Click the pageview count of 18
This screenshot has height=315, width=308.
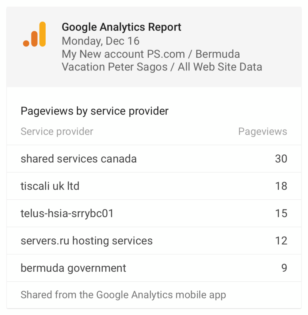(281, 186)
